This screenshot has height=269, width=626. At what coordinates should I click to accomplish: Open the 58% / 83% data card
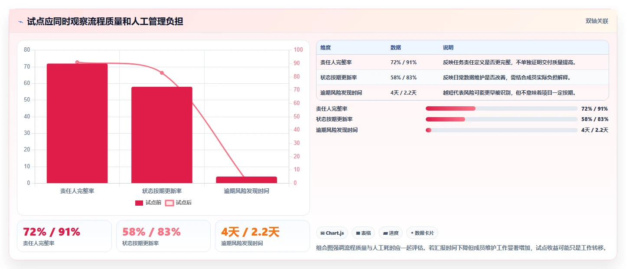pos(163,236)
